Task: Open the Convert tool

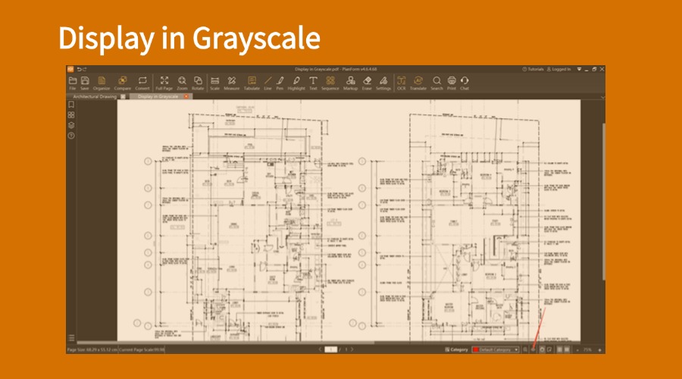Action: point(142,83)
